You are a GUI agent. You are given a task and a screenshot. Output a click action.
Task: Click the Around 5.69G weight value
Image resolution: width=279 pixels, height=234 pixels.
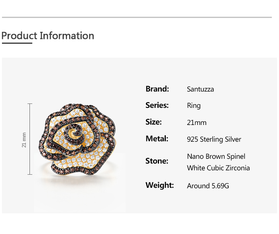pyautogui.click(x=208, y=186)
